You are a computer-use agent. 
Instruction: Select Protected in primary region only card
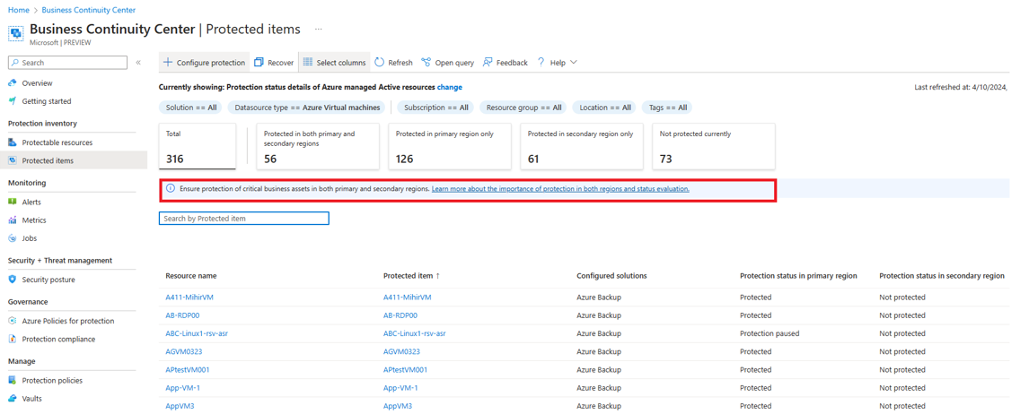pos(450,147)
